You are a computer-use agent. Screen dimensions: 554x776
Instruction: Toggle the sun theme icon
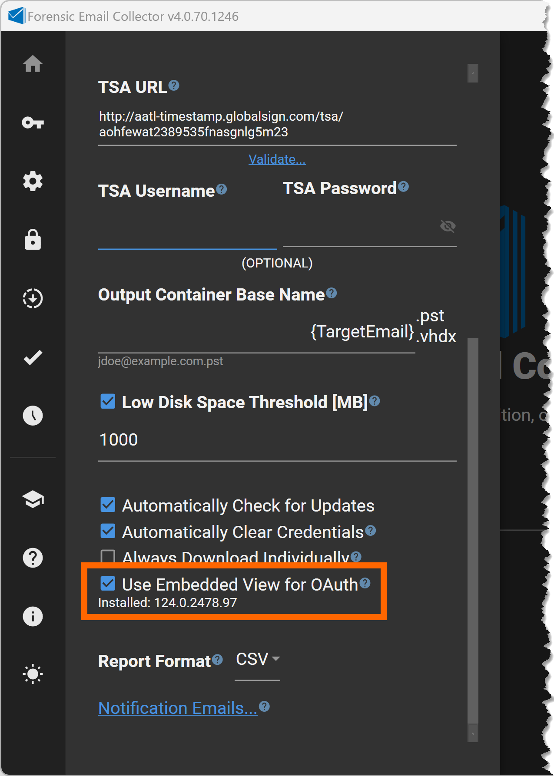(x=33, y=674)
